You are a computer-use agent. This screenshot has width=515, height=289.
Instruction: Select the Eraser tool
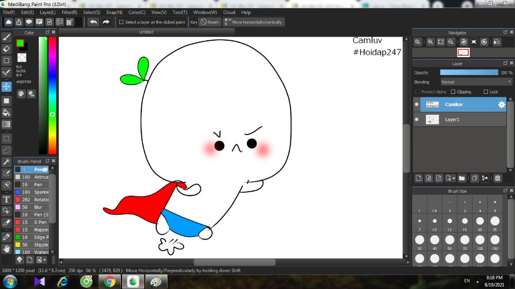[7, 49]
